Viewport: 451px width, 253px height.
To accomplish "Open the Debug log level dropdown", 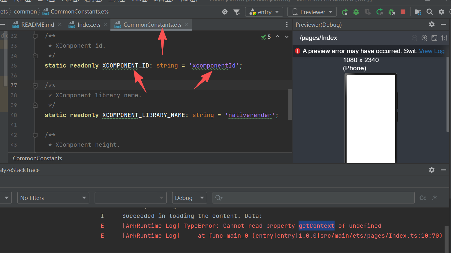I will tap(189, 198).
